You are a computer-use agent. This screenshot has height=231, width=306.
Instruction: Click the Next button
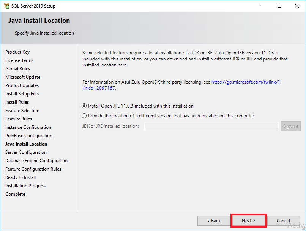pos(248,221)
